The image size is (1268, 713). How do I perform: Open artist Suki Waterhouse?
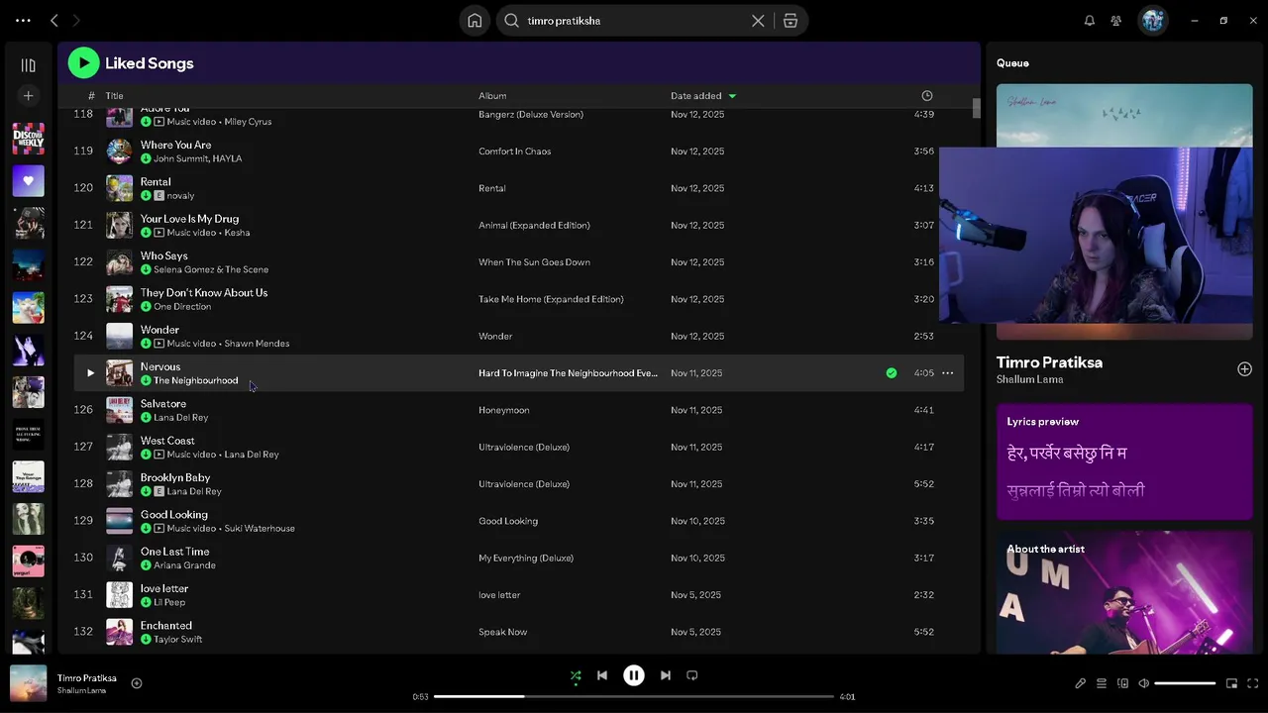(x=260, y=529)
